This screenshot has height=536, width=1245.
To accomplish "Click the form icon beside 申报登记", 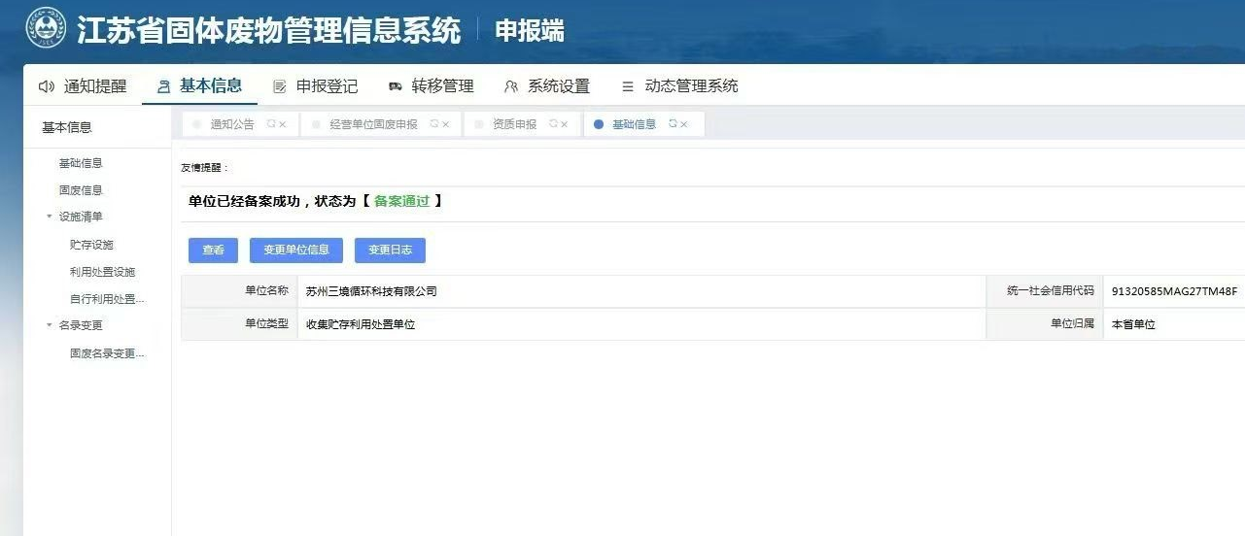I will point(280,86).
